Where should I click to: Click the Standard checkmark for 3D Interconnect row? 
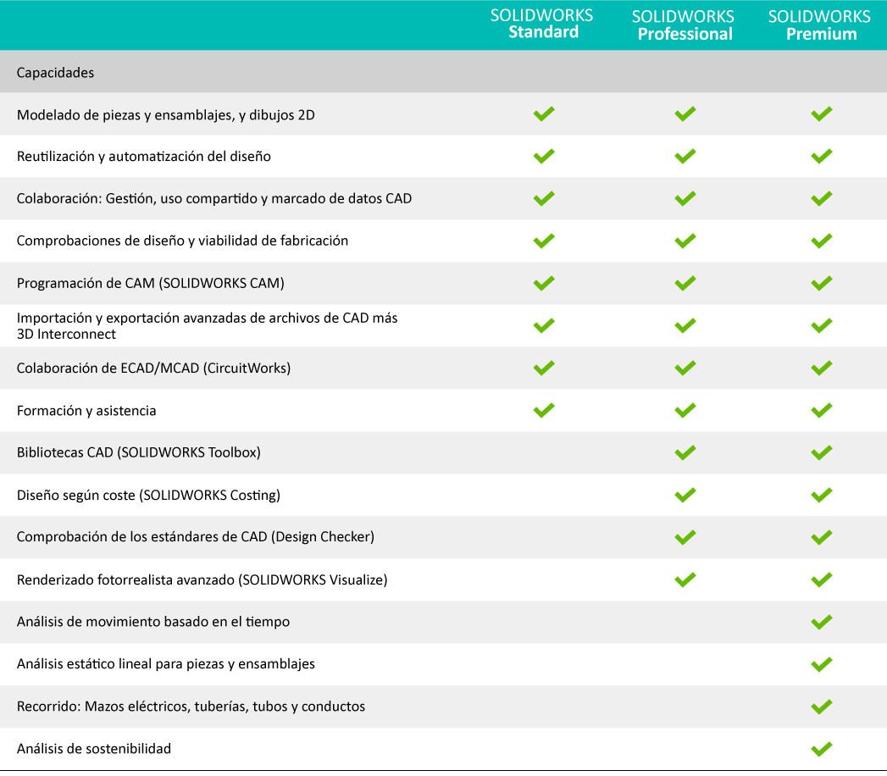544,325
